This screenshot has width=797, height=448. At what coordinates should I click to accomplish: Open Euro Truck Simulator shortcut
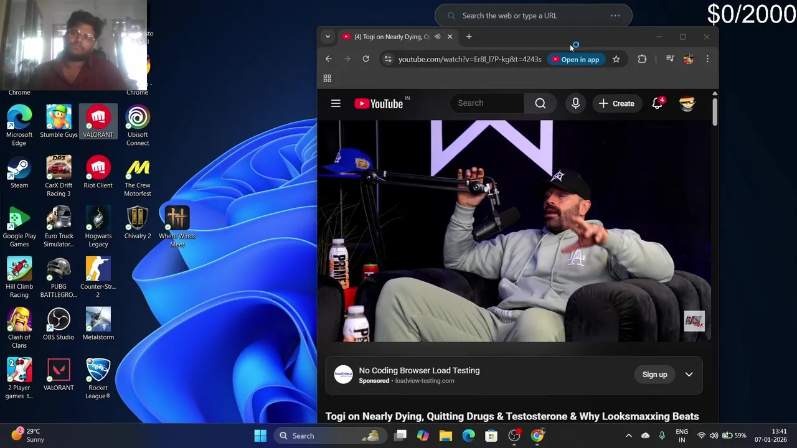pyautogui.click(x=59, y=227)
